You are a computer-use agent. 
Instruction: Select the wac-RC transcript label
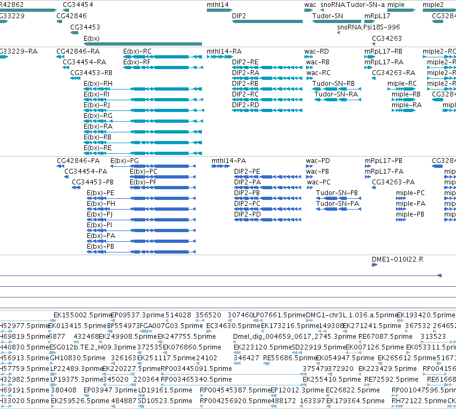click(x=318, y=73)
